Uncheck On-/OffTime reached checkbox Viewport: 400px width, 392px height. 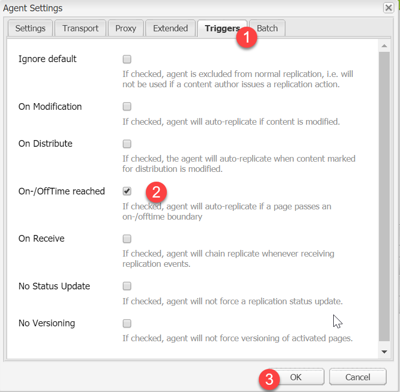coord(127,191)
